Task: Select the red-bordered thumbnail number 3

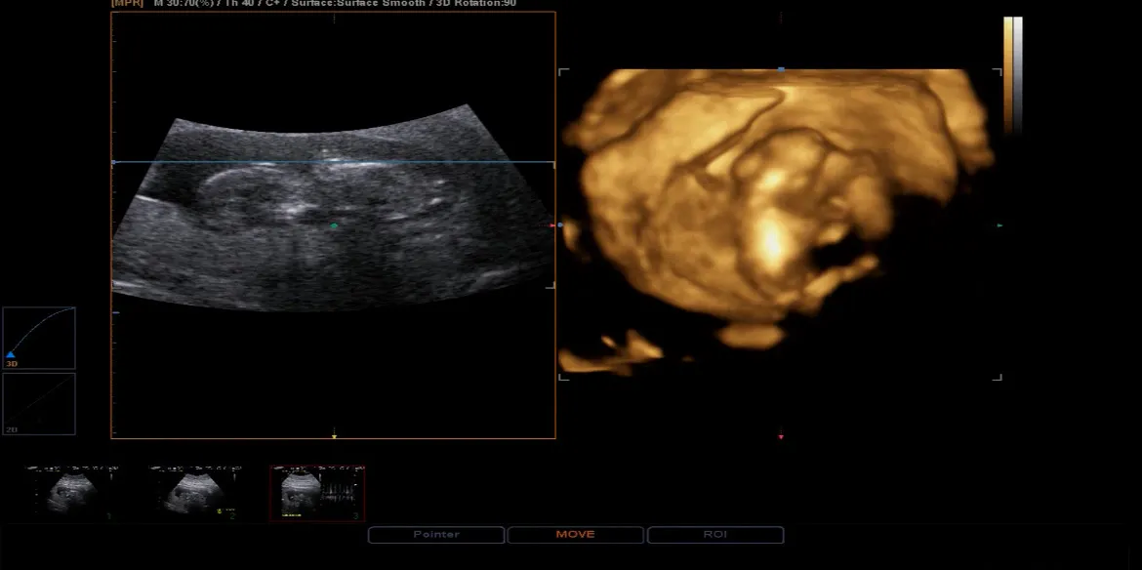Action: click(x=317, y=493)
